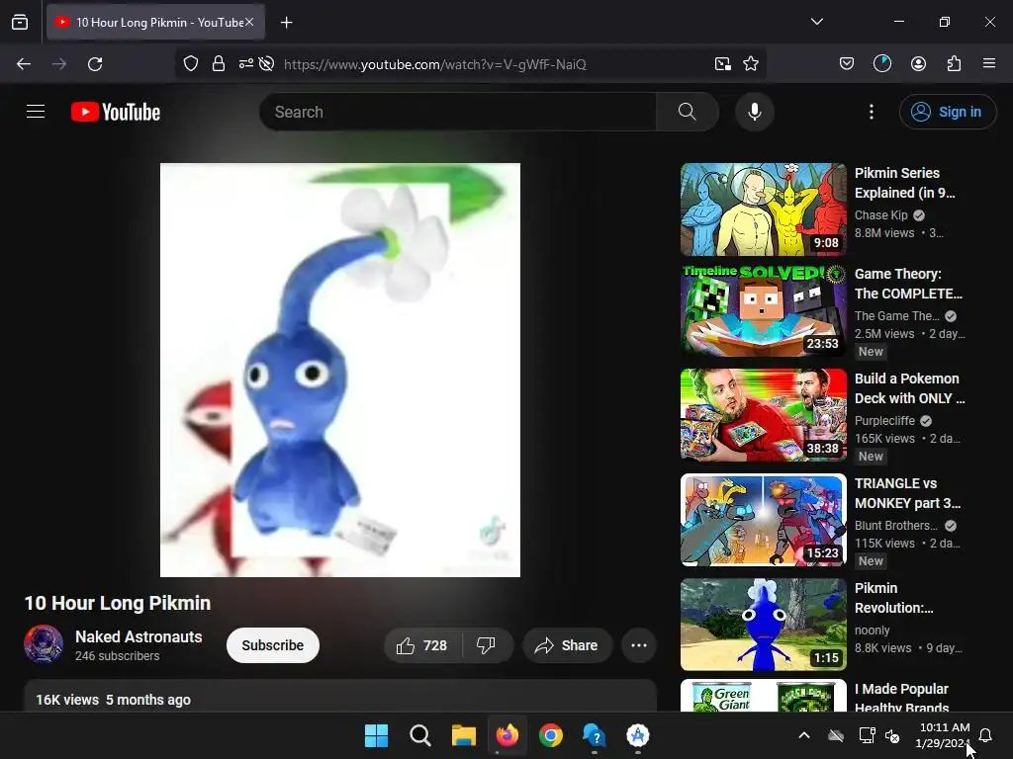Open Firefox View icon at top left
This screenshot has height=759, width=1013.
pyautogui.click(x=20, y=23)
